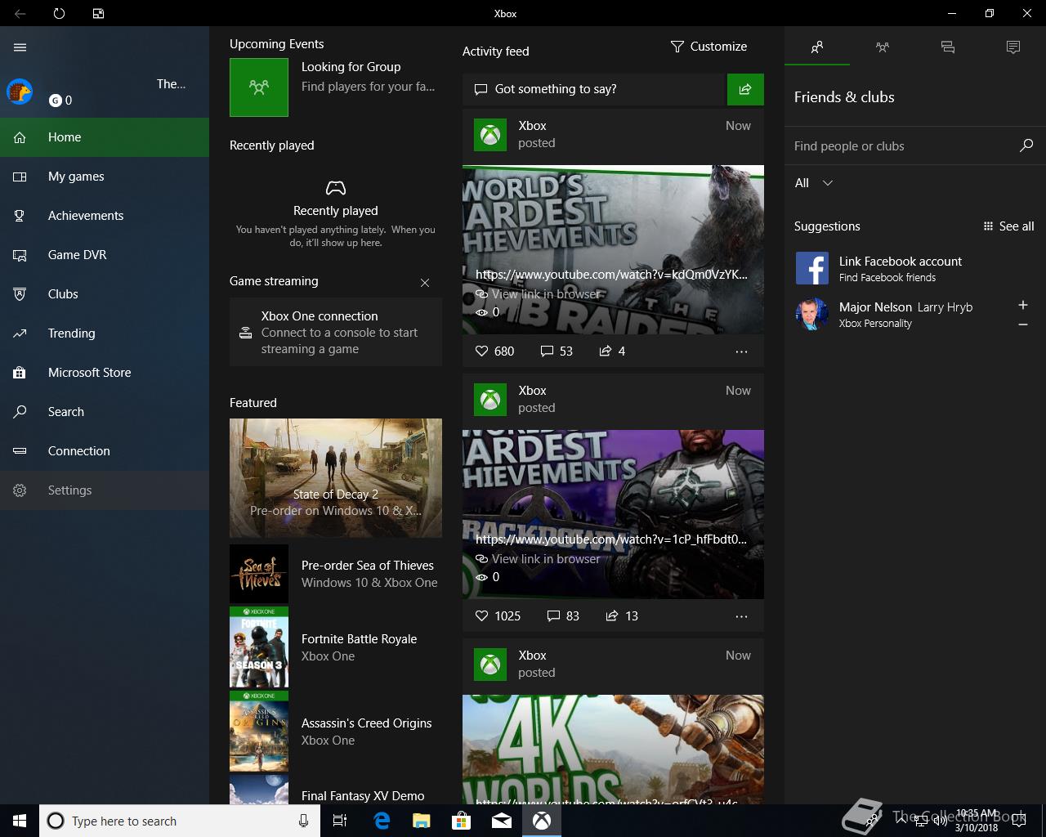This screenshot has height=837, width=1046.
Task: Open My games section
Action: click(x=105, y=177)
